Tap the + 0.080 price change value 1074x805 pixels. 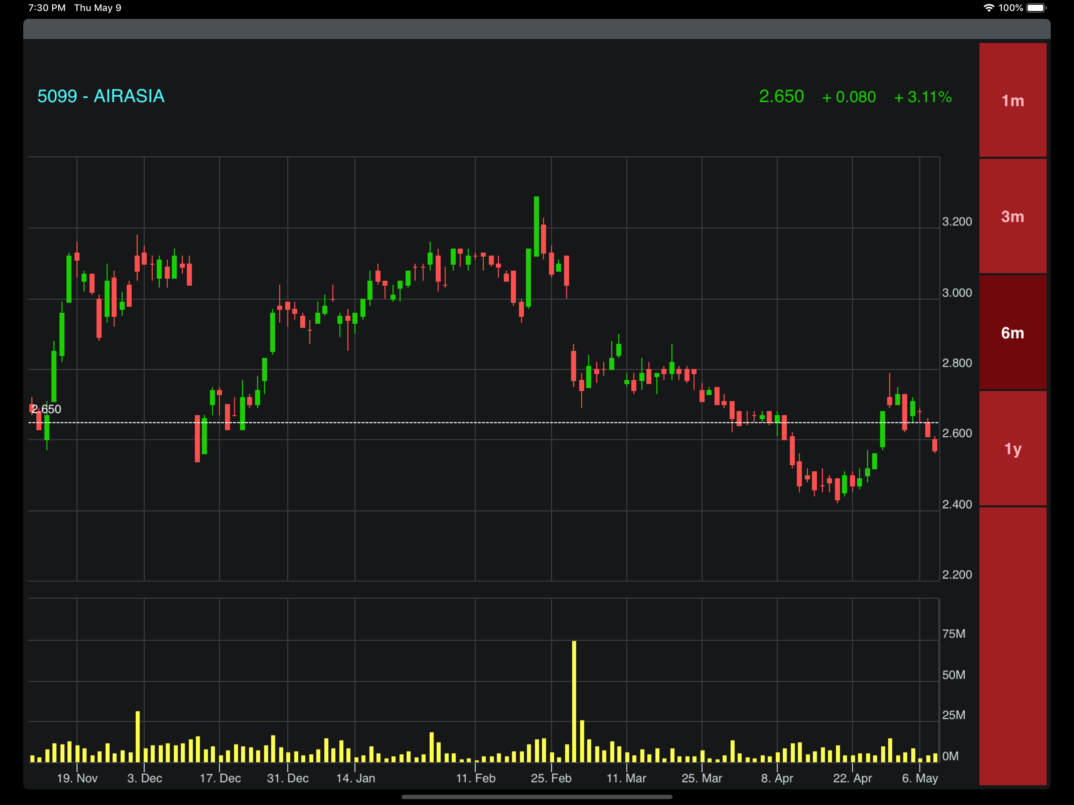tap(849, 97)
